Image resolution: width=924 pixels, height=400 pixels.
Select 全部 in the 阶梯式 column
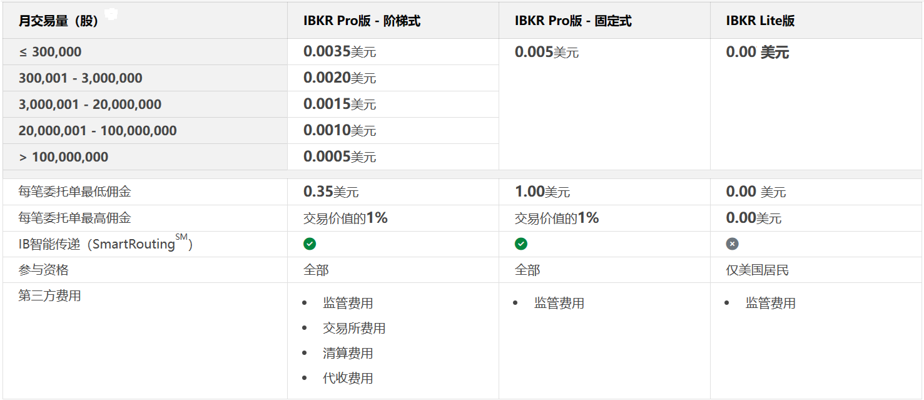pos(316,270)
